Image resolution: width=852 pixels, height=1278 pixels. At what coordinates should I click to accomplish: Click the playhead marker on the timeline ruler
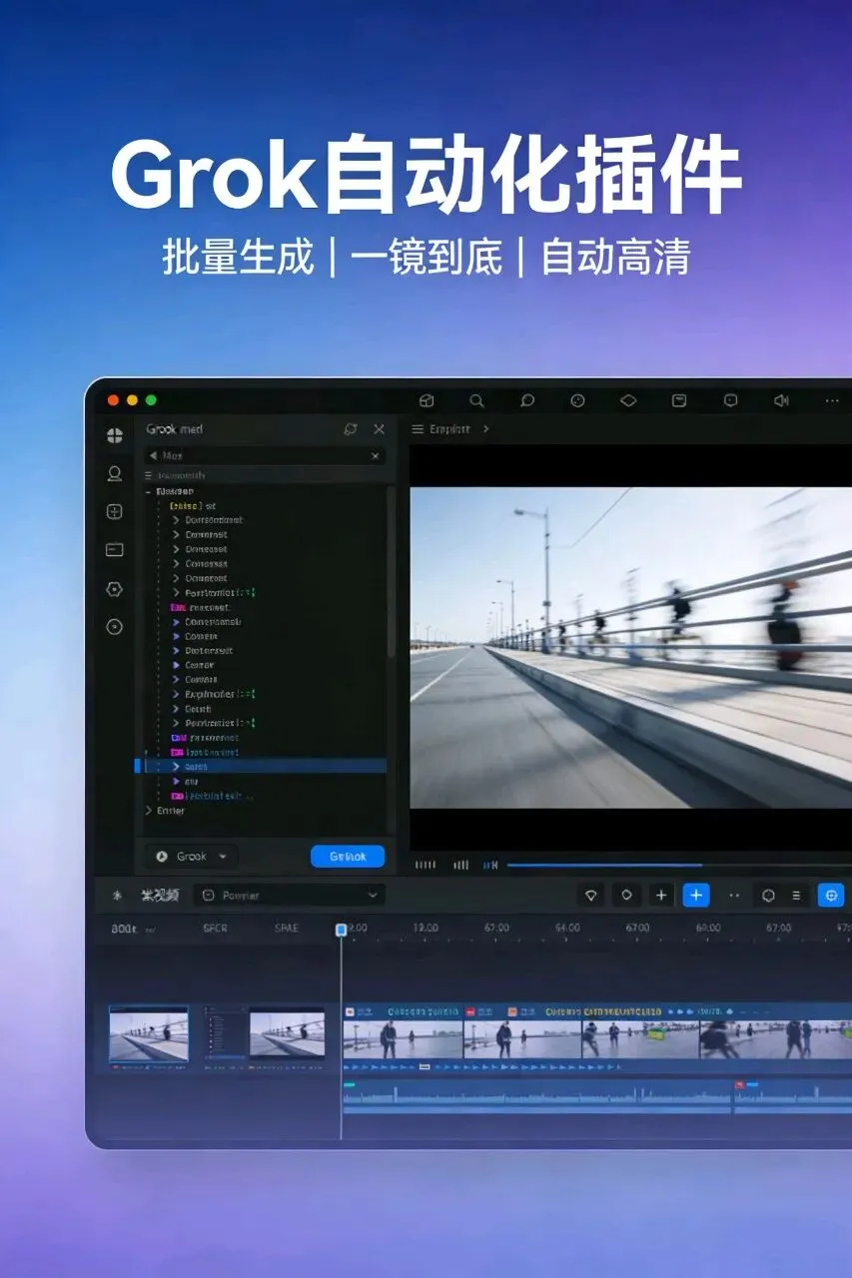(x=341, y=930)
